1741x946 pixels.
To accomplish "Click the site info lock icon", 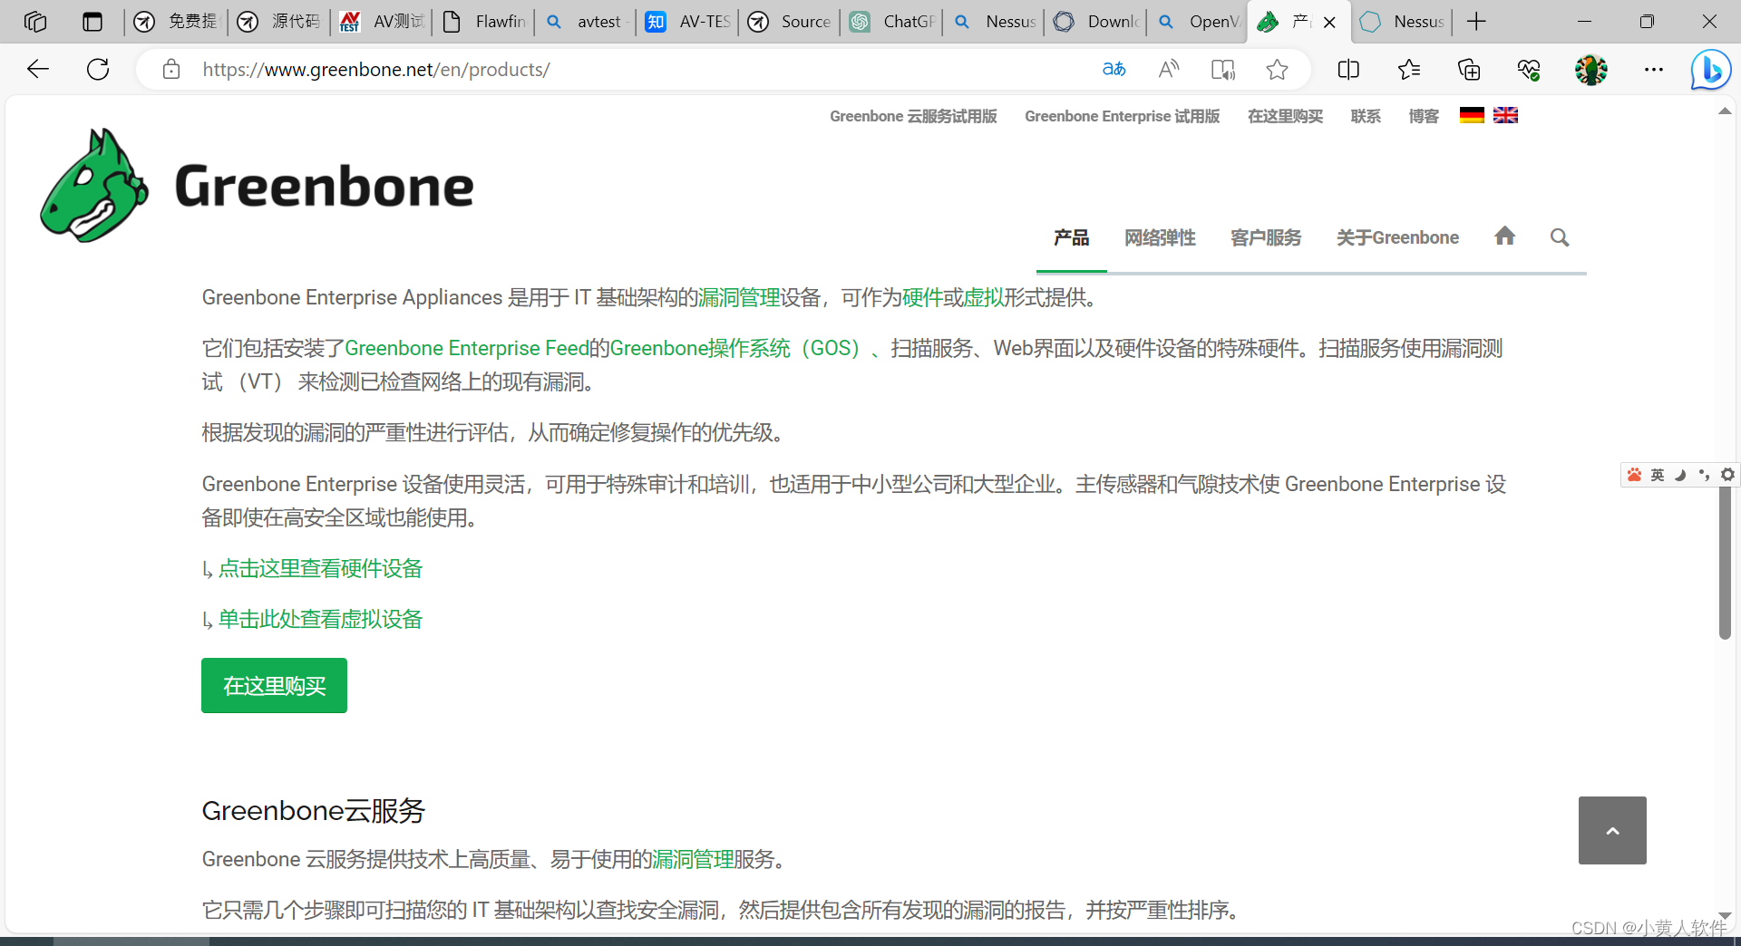I will (171, 69).
